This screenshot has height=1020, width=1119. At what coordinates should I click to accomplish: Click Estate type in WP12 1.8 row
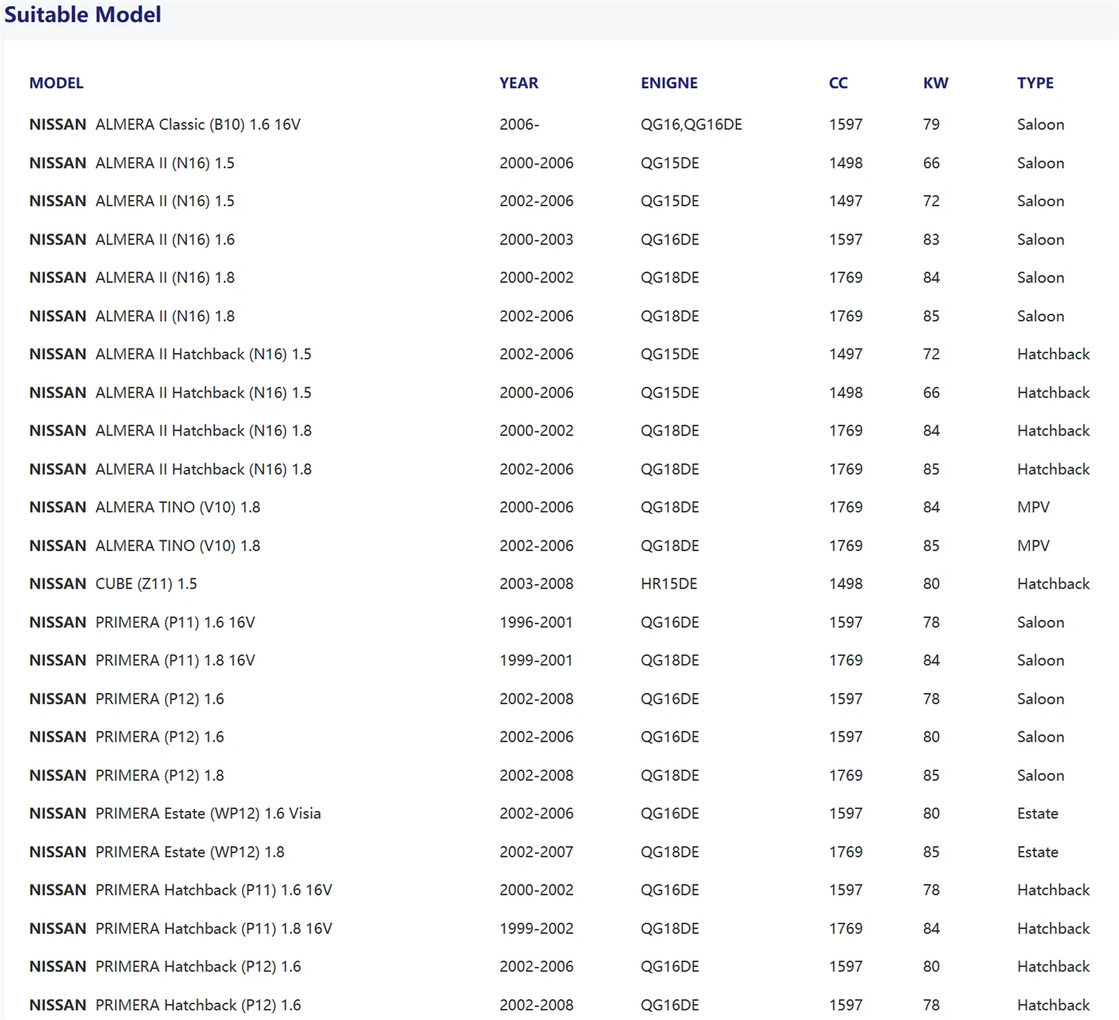click(x=1038, y=852)
